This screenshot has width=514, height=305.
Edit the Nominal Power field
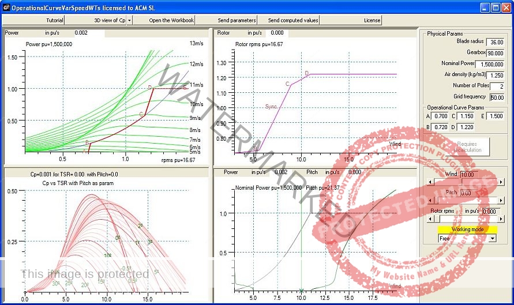pos(490,64)
